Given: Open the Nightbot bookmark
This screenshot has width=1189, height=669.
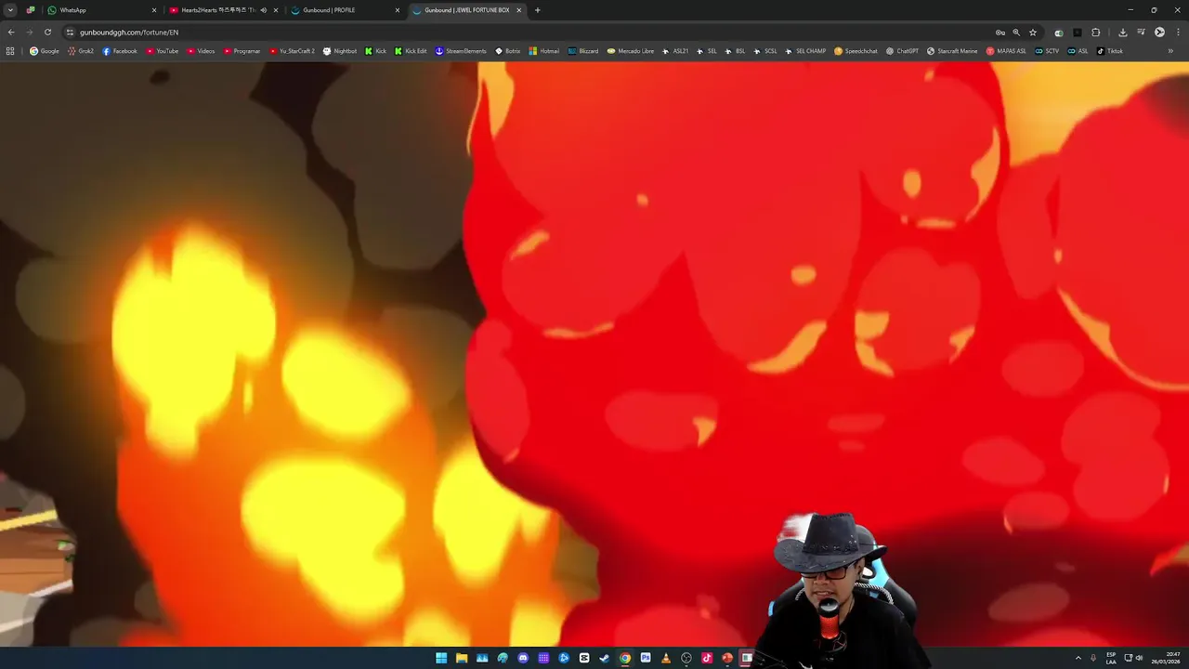Looking at the screenshot, I should [x=339, y=51].
